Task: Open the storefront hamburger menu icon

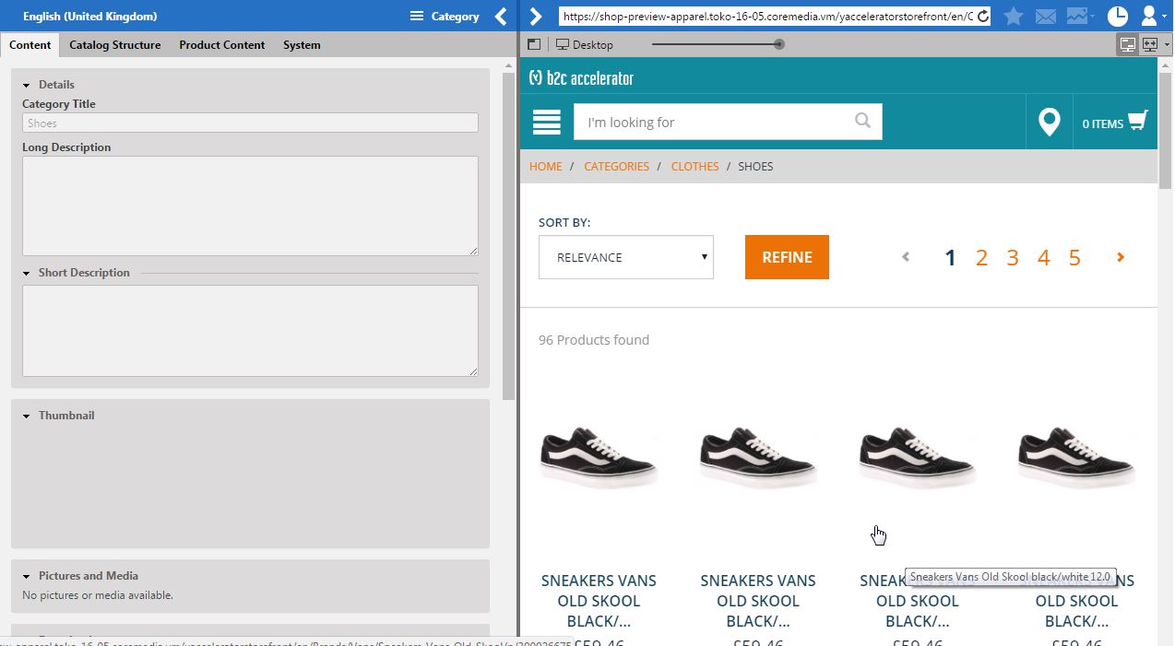Action: coord(546,121)
